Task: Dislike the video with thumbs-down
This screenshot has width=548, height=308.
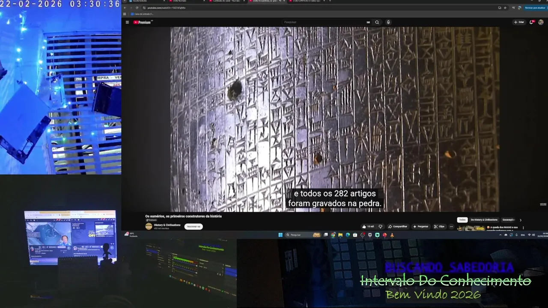Action: tap(380, 227)
